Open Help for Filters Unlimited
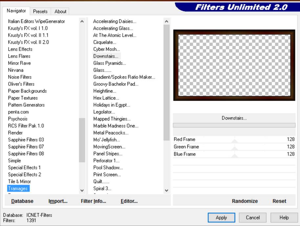The height and width of the screenshot is (226, 300). point(284,217)
